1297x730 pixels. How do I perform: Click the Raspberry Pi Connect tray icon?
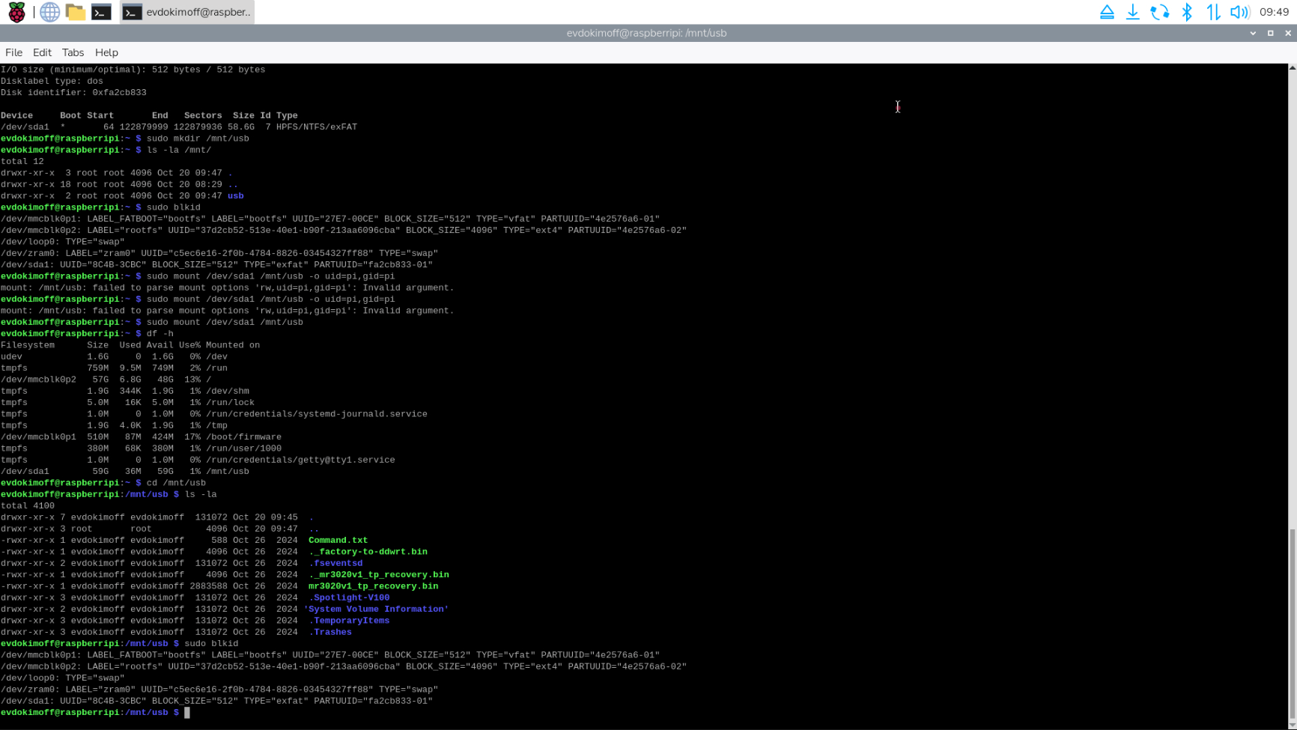[x=1159, y=12]
